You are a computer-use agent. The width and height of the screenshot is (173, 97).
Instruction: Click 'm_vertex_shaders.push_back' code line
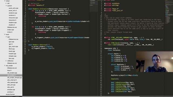[62, 21]
